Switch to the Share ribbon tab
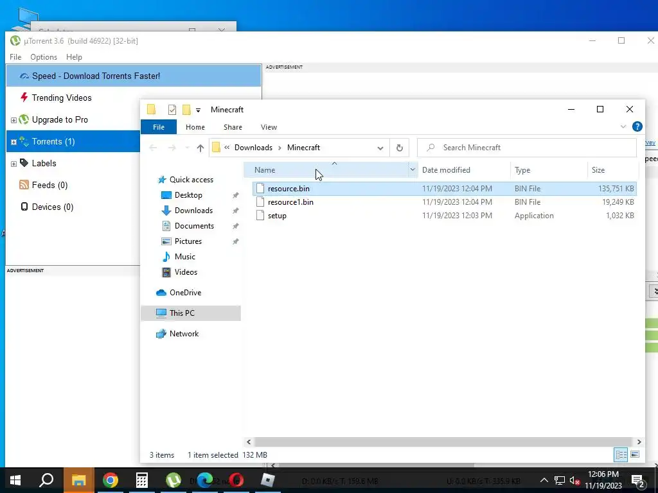Viewport: 658px width, 493px height. (233, 127)
